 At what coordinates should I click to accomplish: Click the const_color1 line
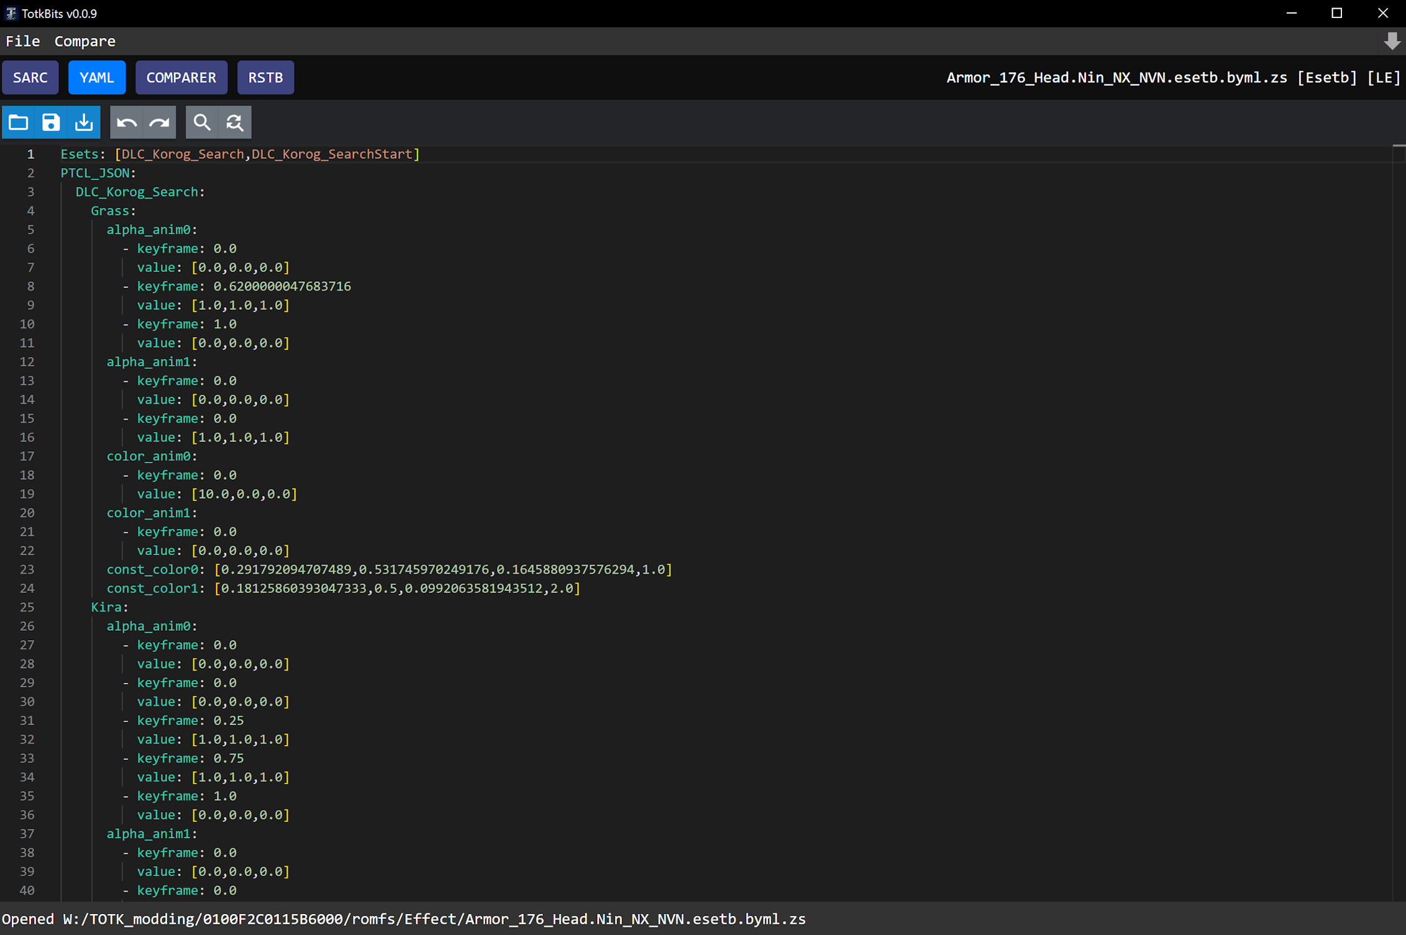[344, 589]
